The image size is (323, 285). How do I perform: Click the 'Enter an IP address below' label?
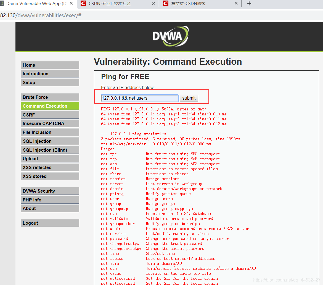click(x=128, y=87)
